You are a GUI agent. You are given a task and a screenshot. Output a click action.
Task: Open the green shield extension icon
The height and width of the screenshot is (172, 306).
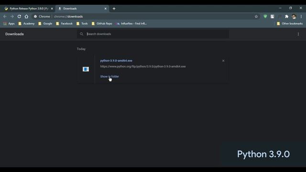point(265,17)
